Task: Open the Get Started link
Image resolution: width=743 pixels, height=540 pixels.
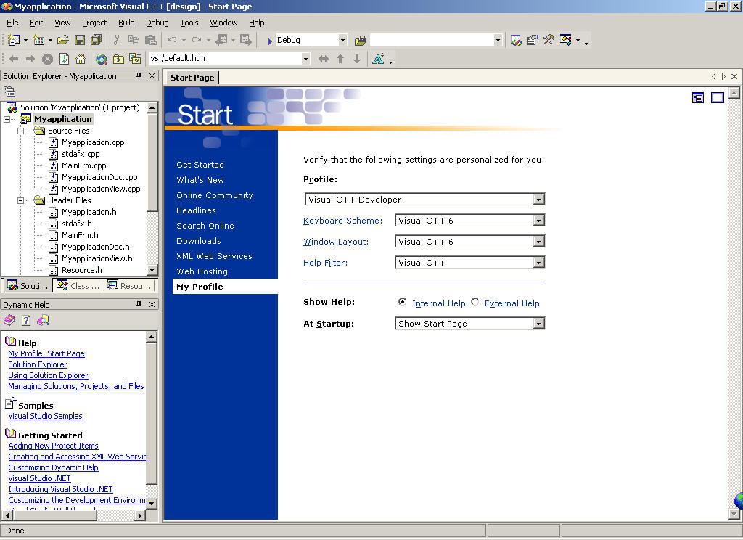Action: (200, 165)
